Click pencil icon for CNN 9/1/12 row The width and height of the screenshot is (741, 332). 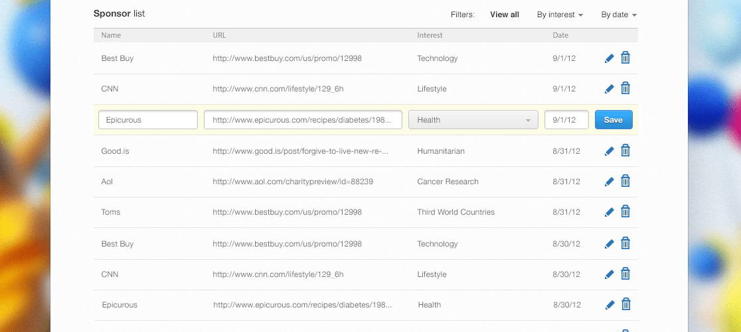coord(610,89)
